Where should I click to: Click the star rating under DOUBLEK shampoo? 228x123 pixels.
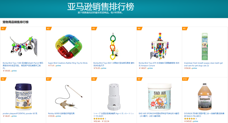coord(189,119)
